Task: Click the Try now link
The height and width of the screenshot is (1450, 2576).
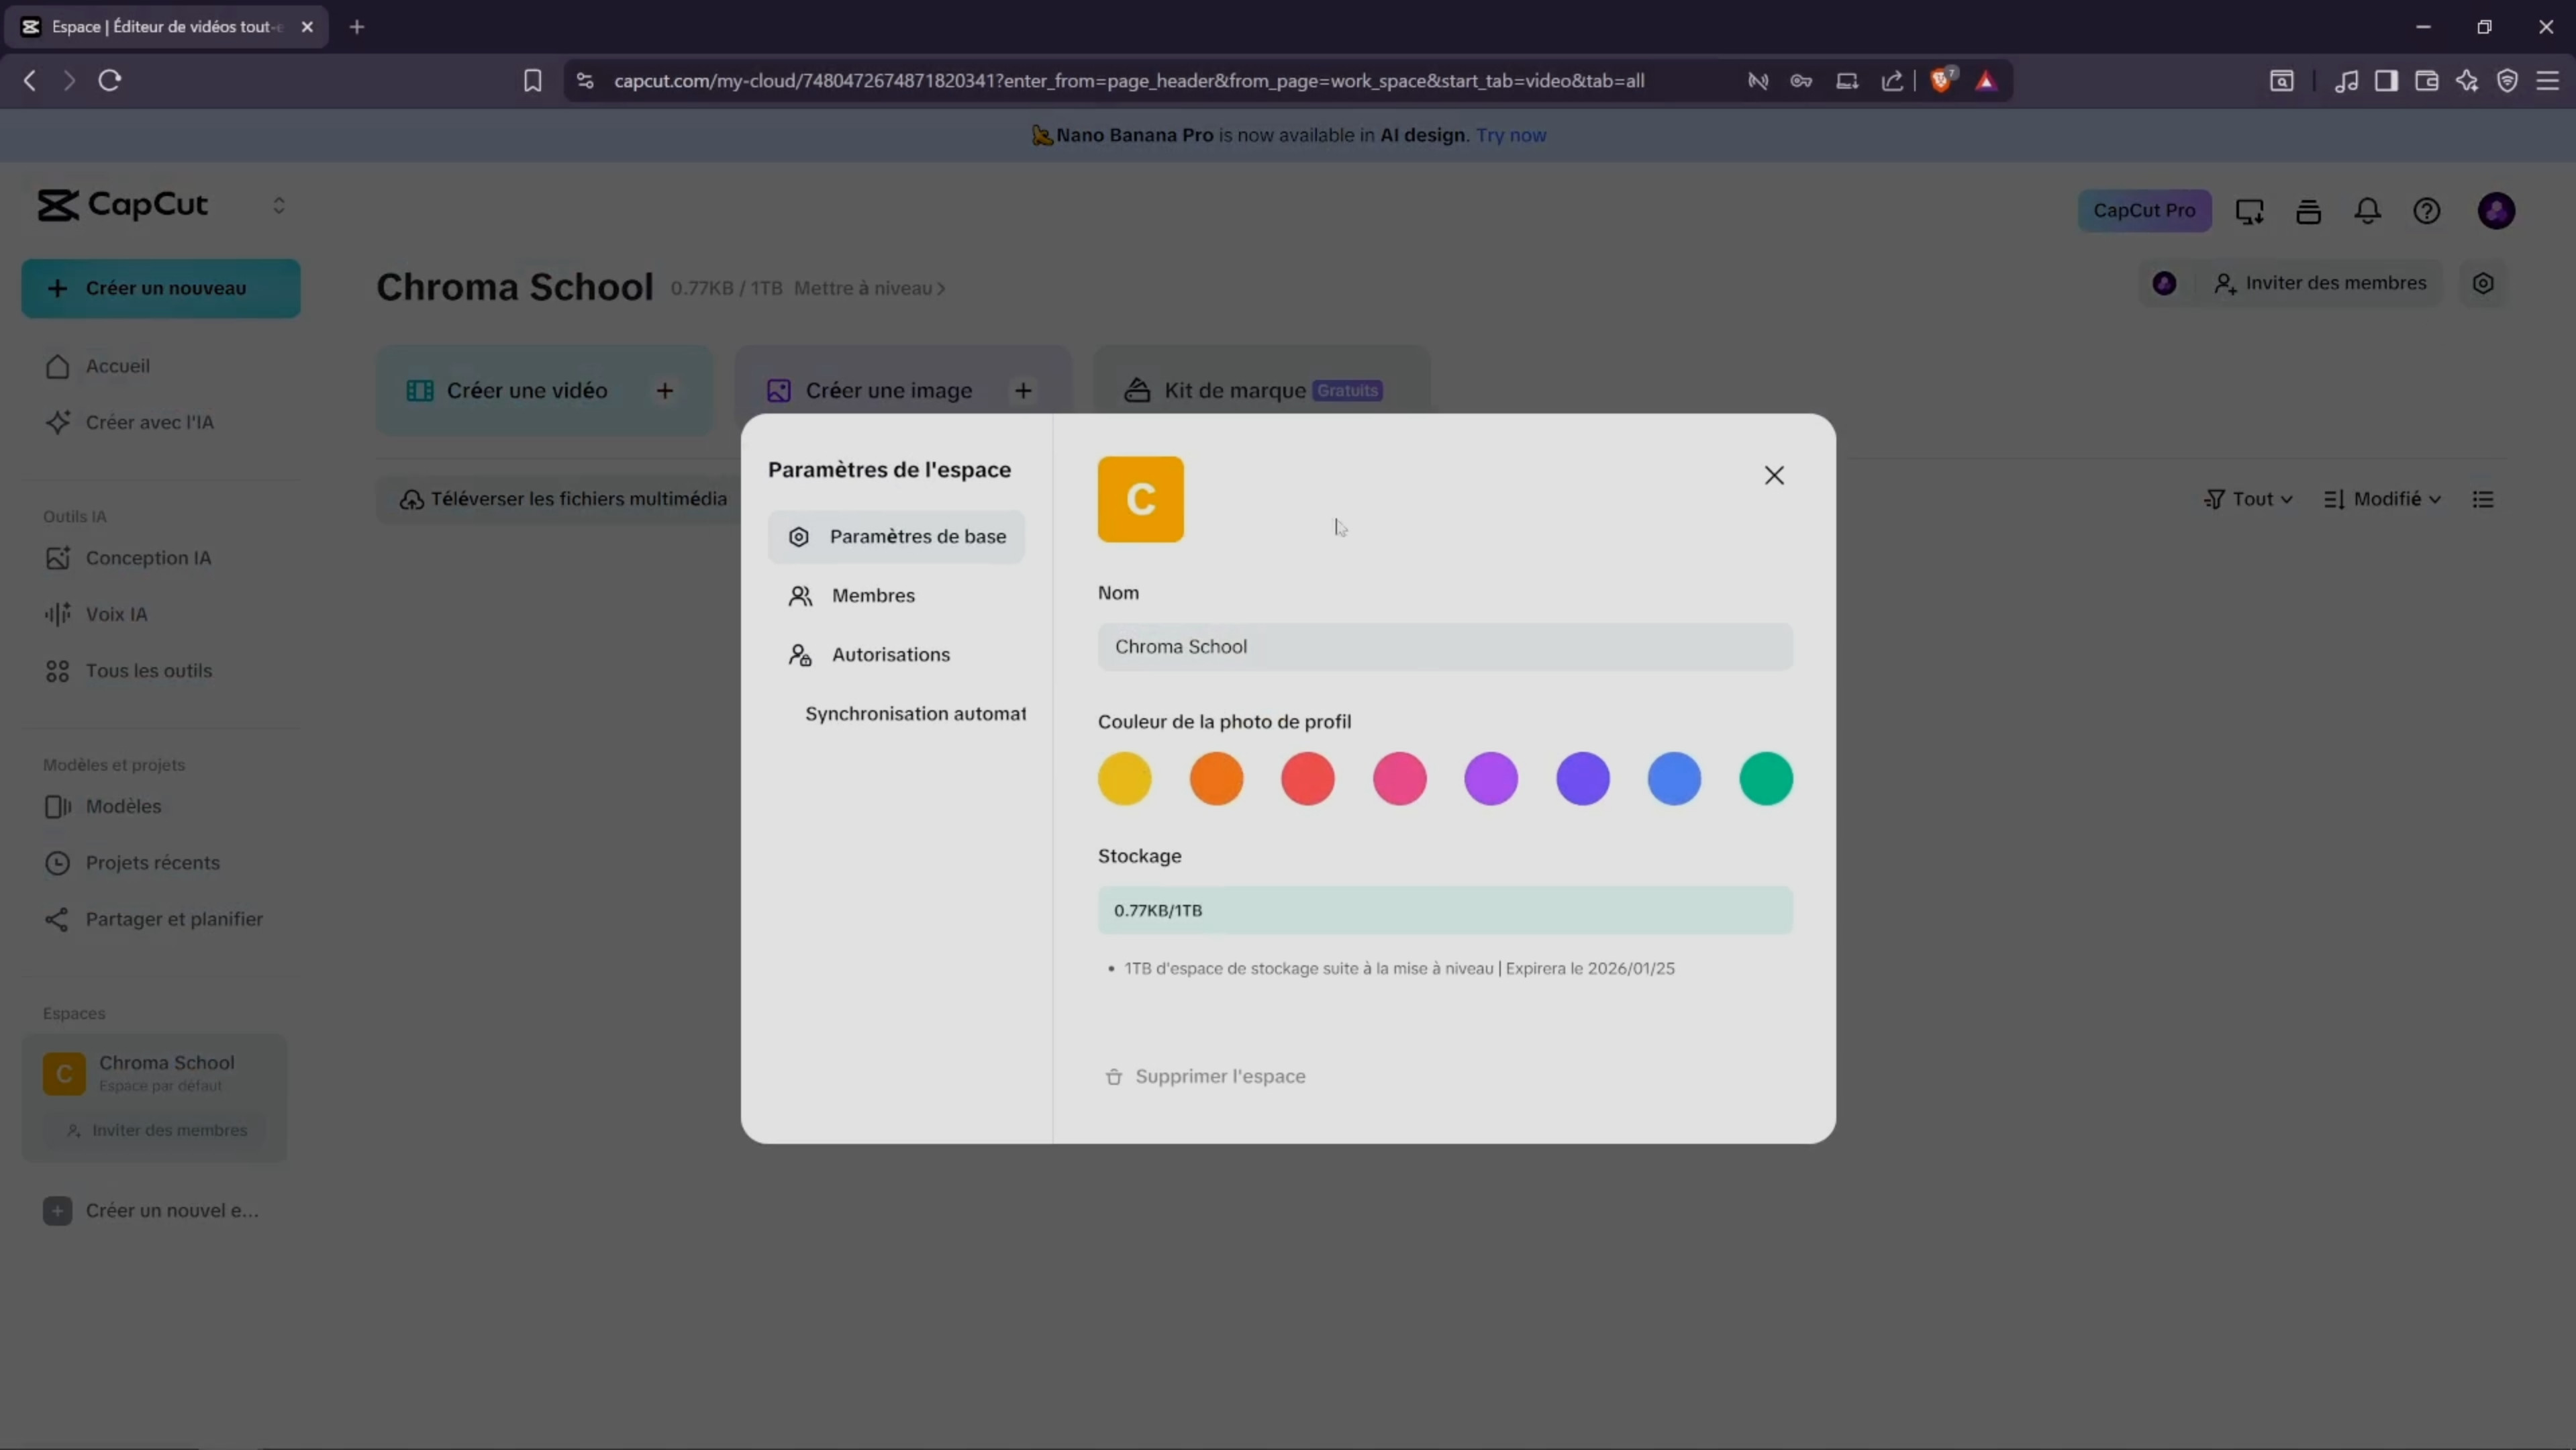Action: click(1510, 135)
